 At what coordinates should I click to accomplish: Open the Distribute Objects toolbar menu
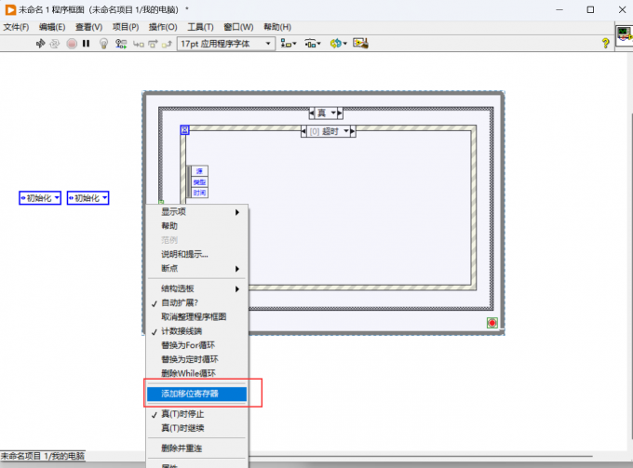click(313, 43)
